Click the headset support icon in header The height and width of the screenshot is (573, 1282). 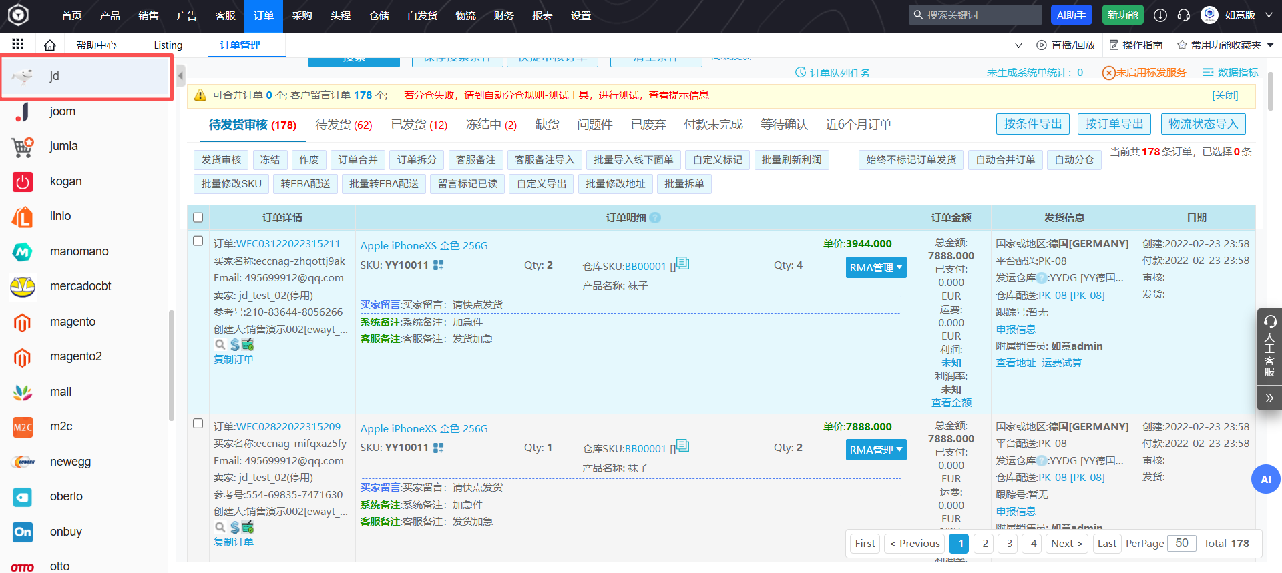[1183, 15]
